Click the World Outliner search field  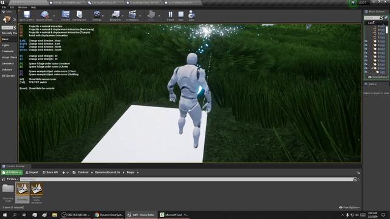point(374,18)
